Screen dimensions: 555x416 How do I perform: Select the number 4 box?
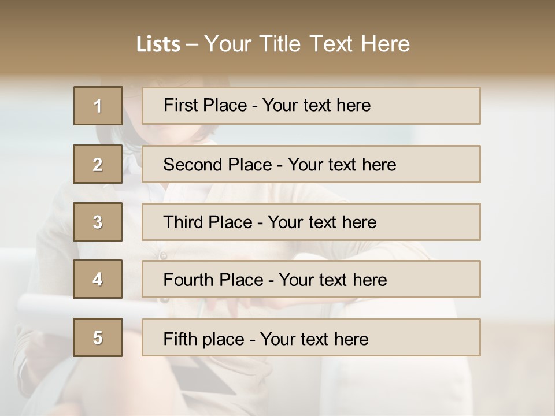click(x=98, y=279)
